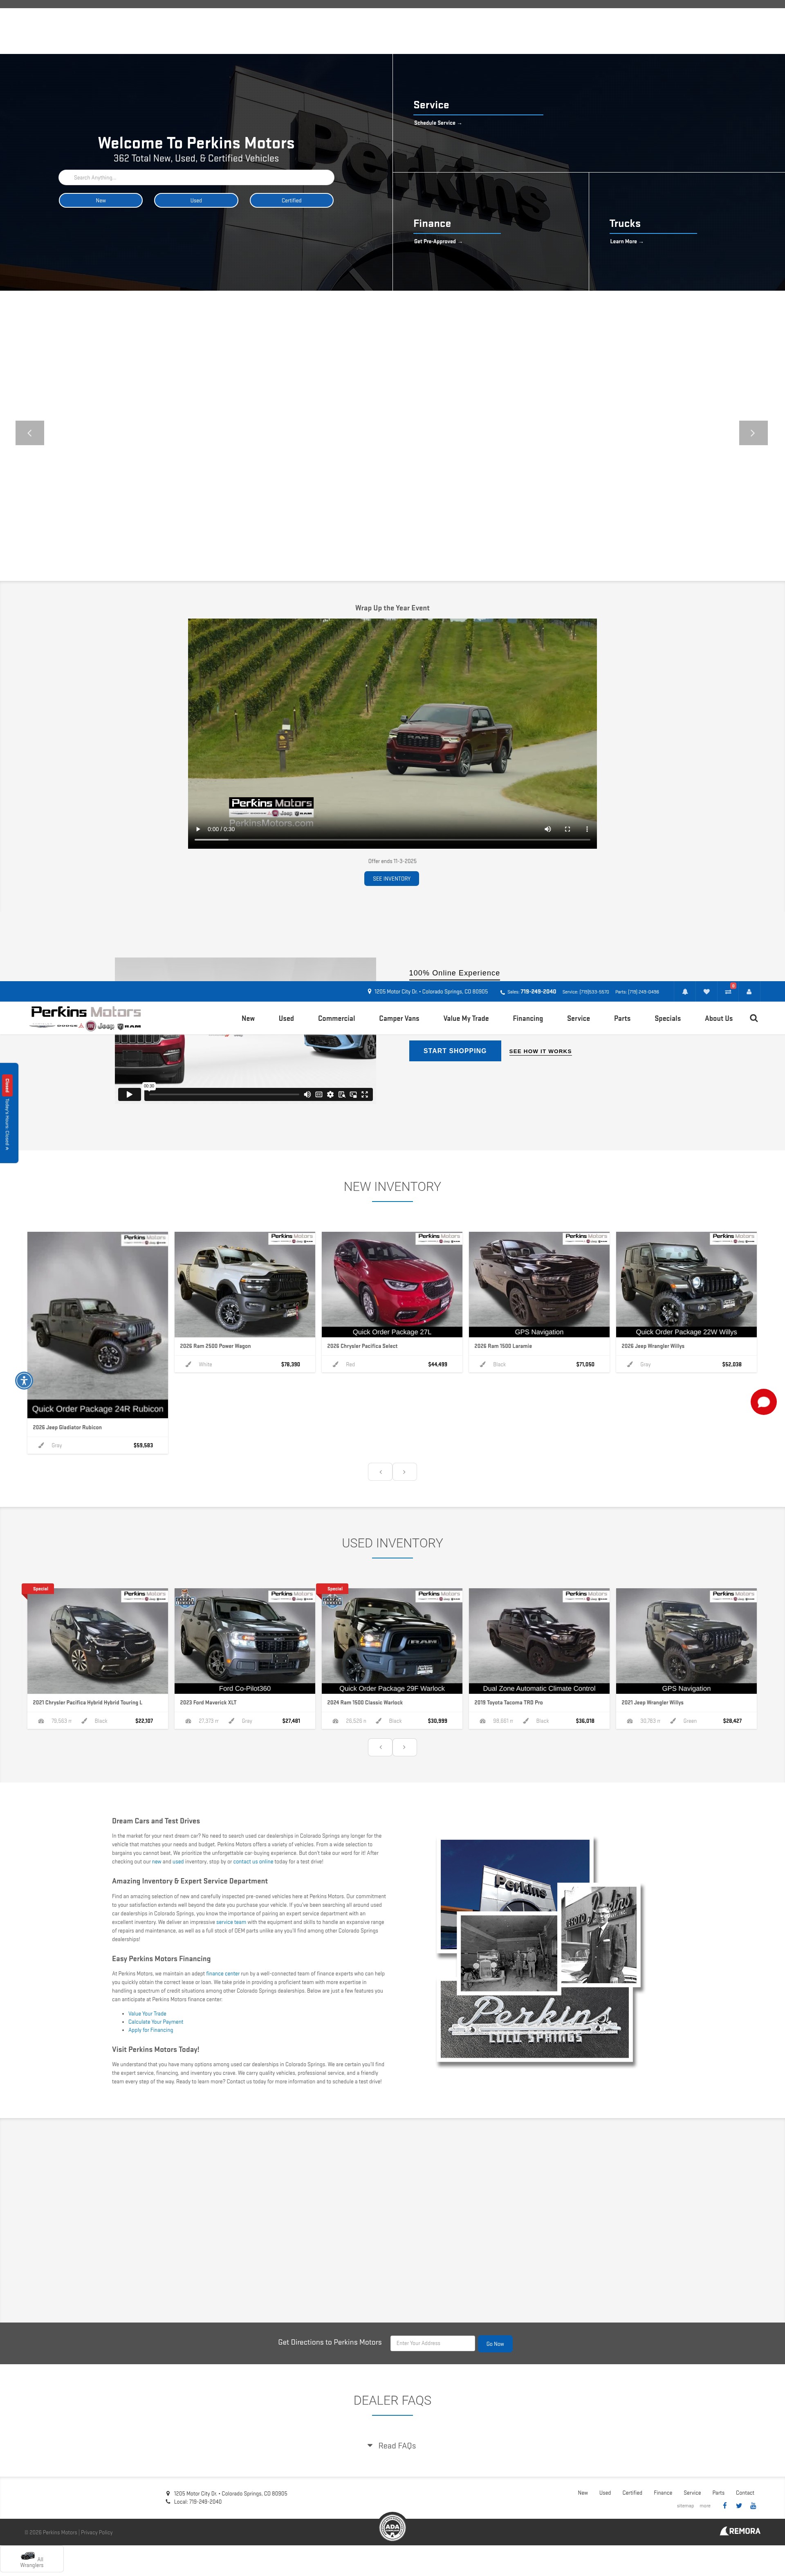Open settings gear on online experience video
The image size is (785, 2576).
coord(330,1094)
